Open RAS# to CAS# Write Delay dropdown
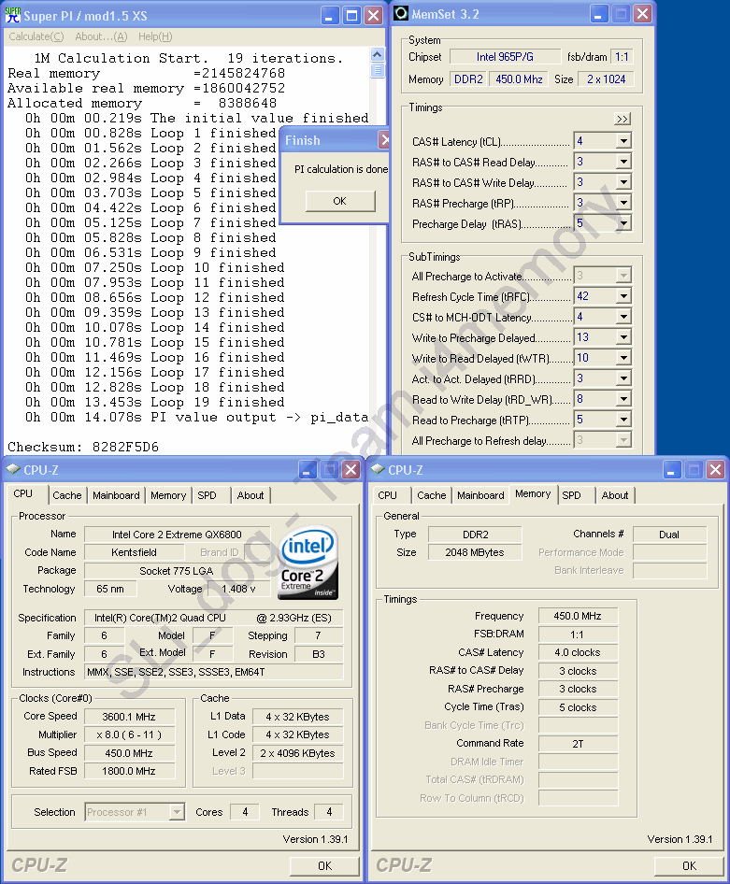Viewport: 730px width, 884px height. tap(623, 182)
